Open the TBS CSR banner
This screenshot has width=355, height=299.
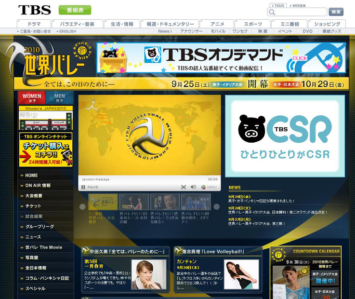(x=285, y=136)
